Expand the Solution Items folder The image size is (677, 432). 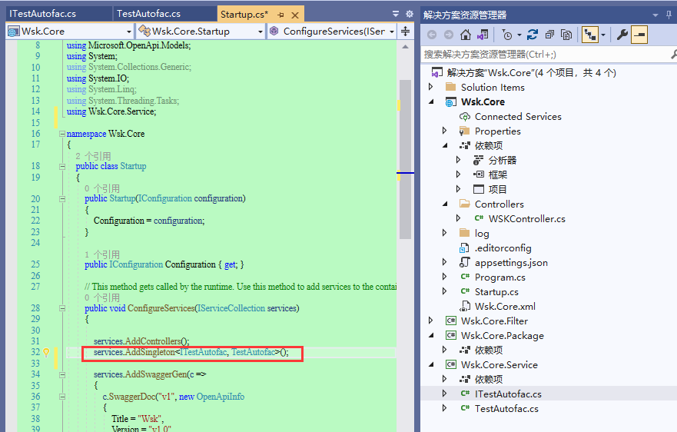[430, 87]
